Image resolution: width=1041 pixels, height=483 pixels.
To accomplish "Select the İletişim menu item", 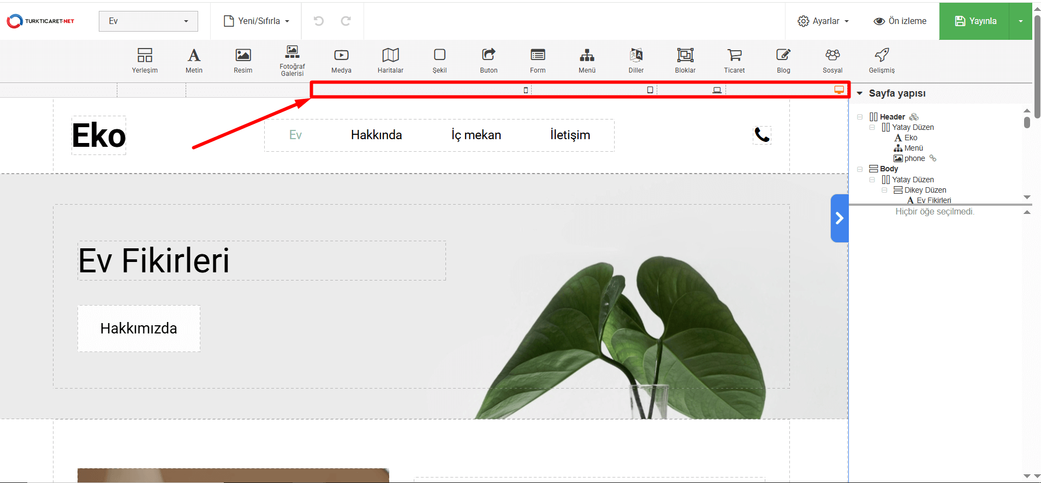I will click(x=570, y=135).
